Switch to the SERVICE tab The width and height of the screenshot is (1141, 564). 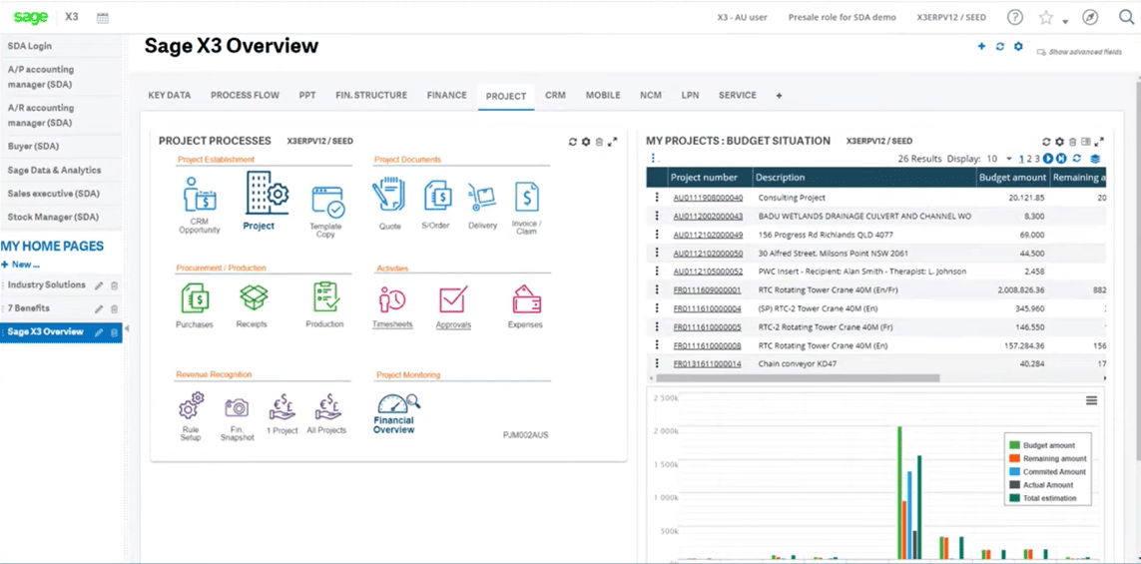click(x=737, y=96)
